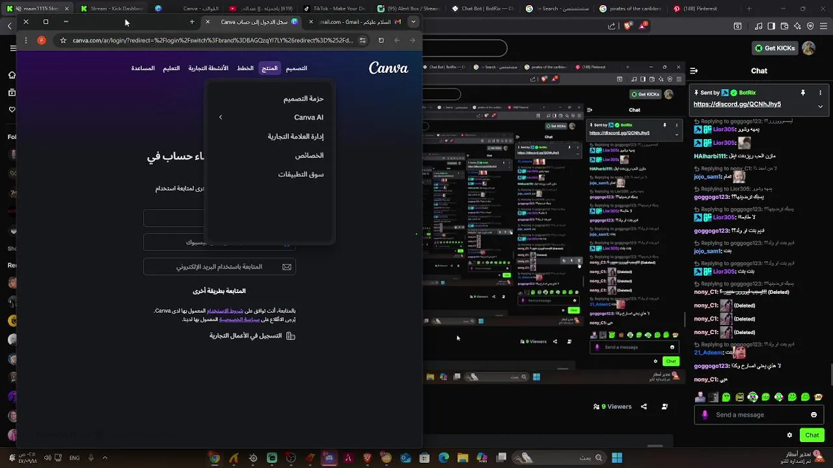Viewport: 833px width, 468px height.
Task: Click المتابعة بطريقة أخرى option
Action: point(219,291)
